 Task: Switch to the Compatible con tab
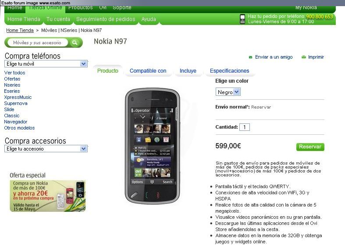148,71
